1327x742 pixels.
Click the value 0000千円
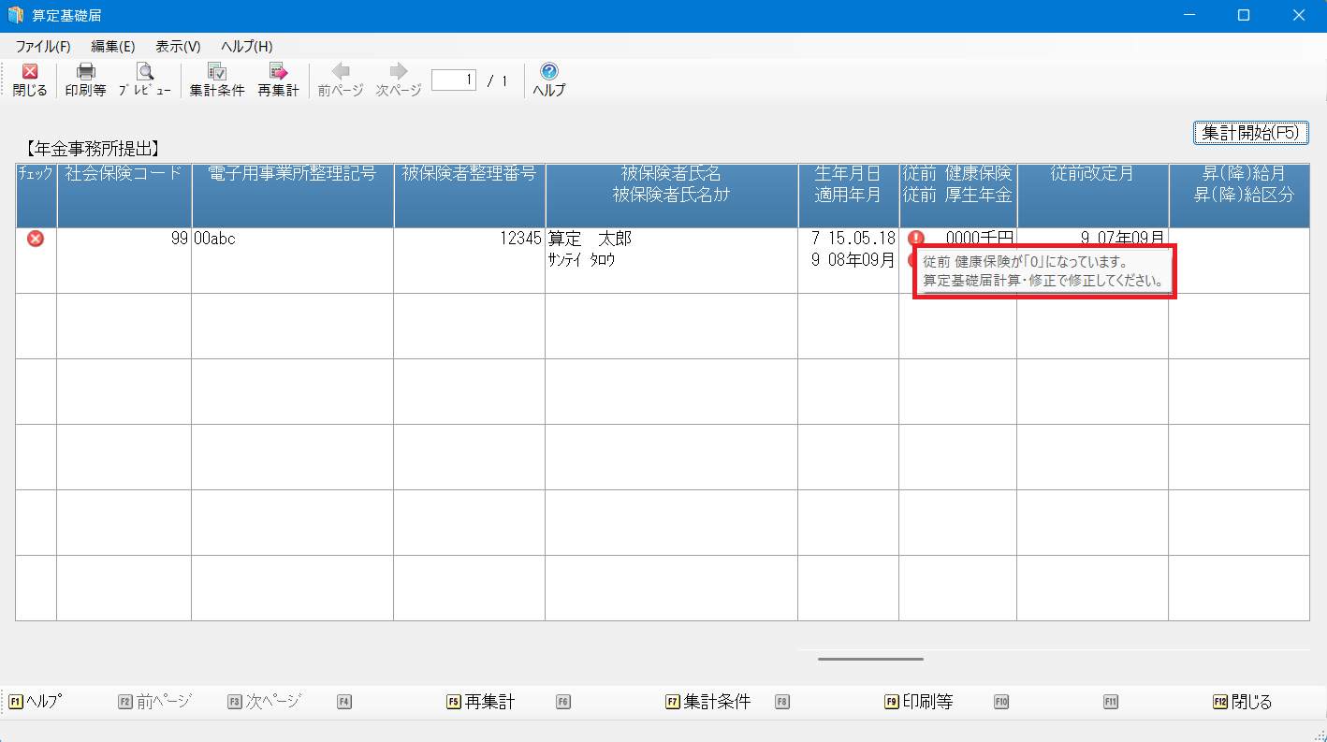(980, 240)
